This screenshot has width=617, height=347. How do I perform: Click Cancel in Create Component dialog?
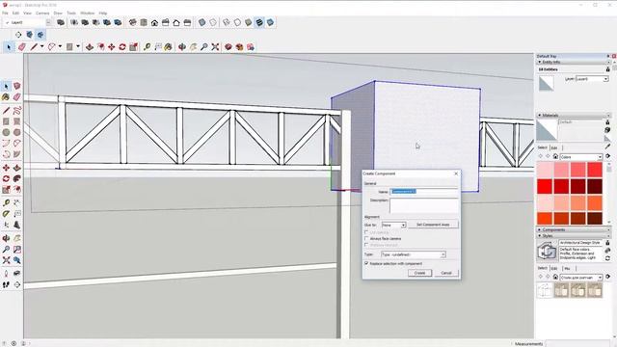tap(446, 273)
